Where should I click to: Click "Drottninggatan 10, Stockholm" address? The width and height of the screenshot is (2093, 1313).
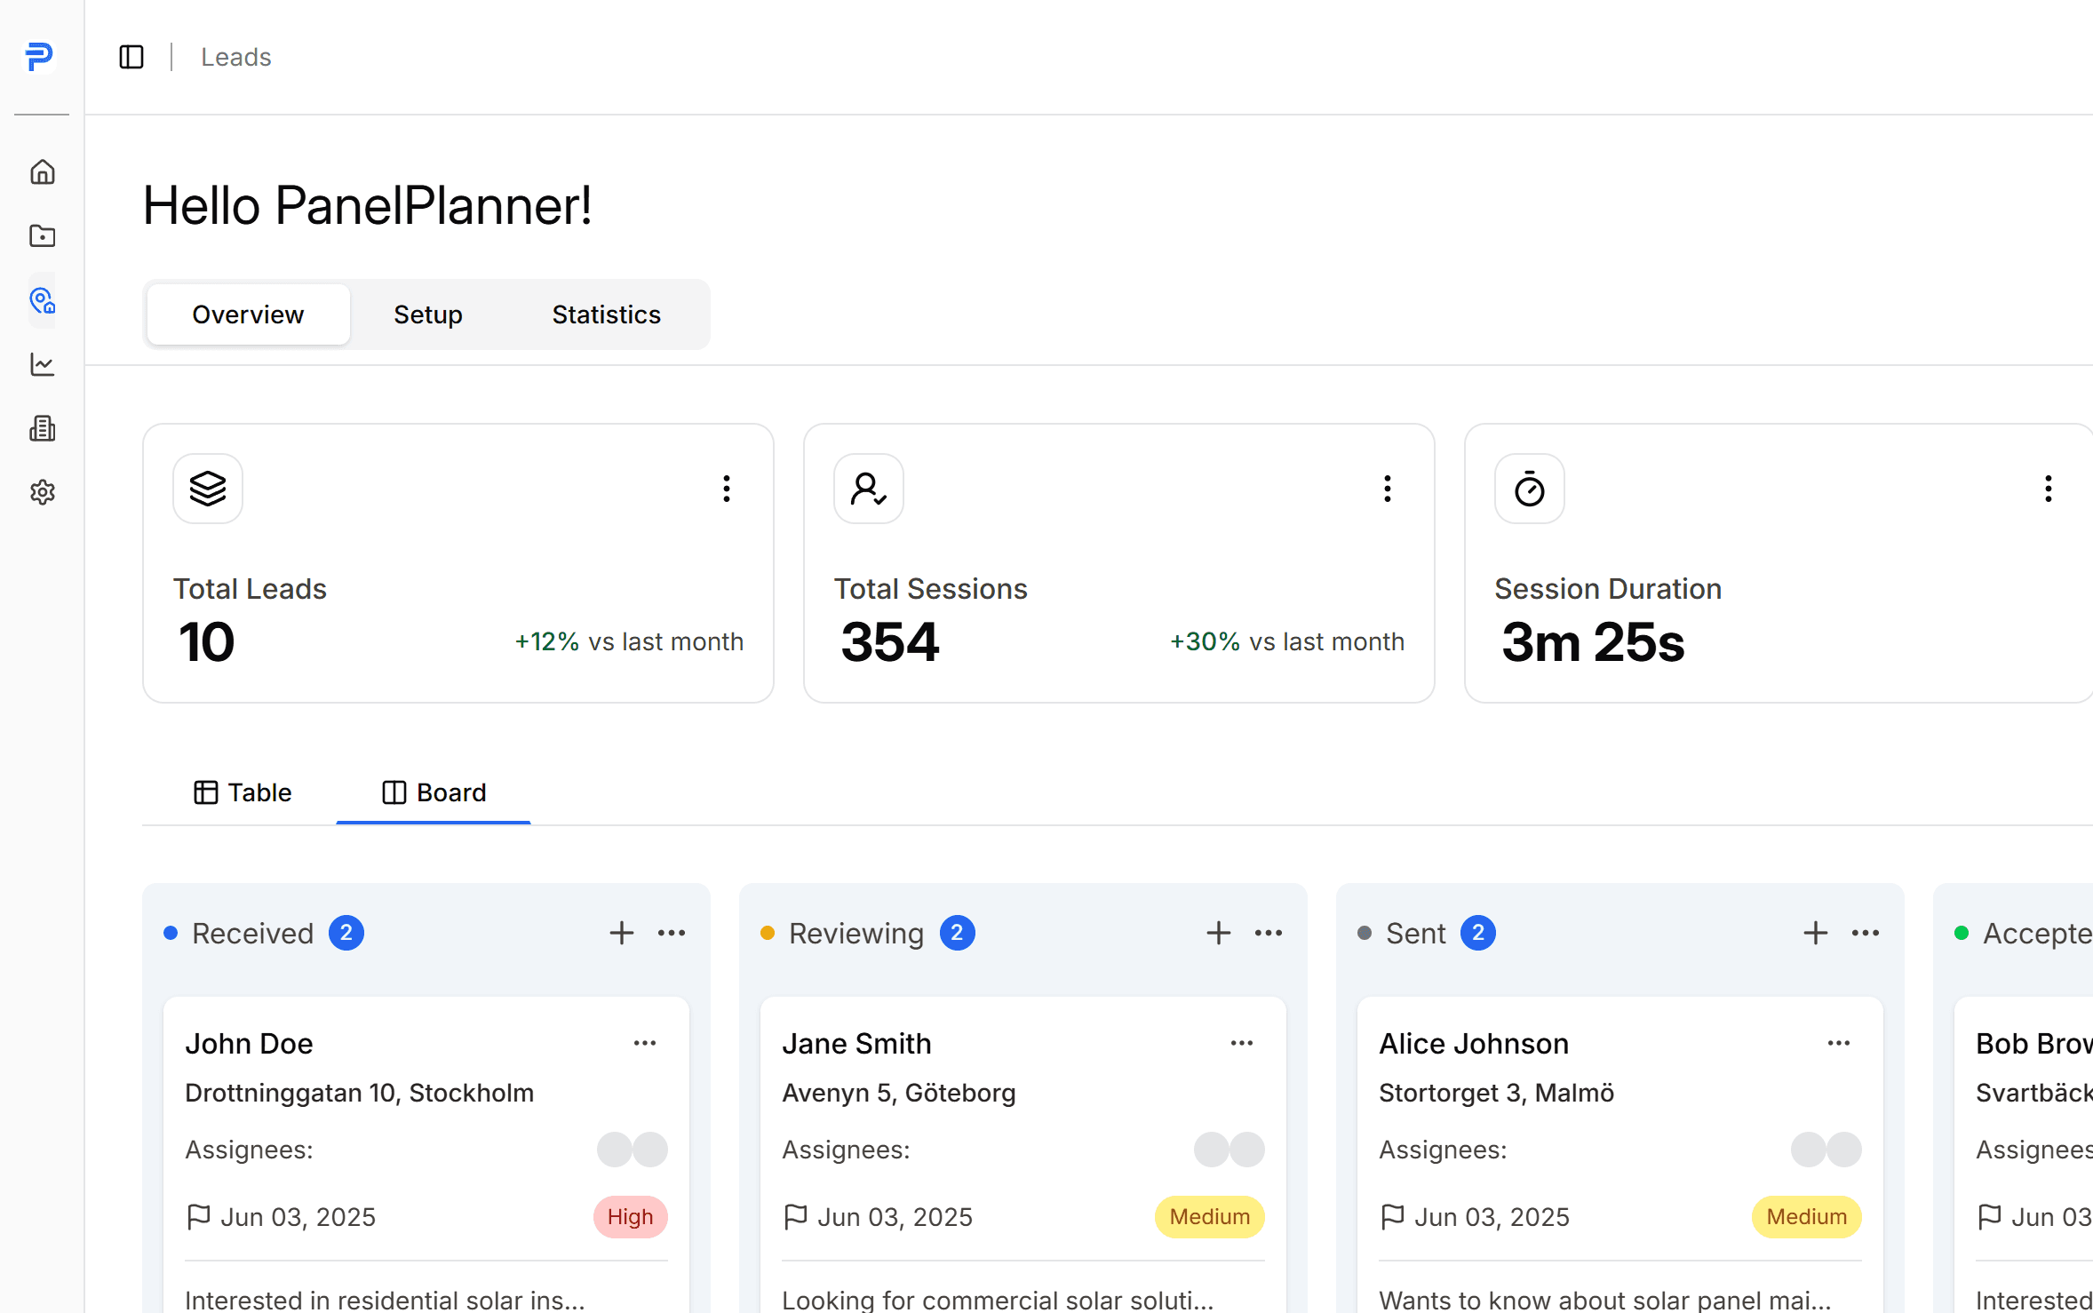click(x=360, y=1093)
